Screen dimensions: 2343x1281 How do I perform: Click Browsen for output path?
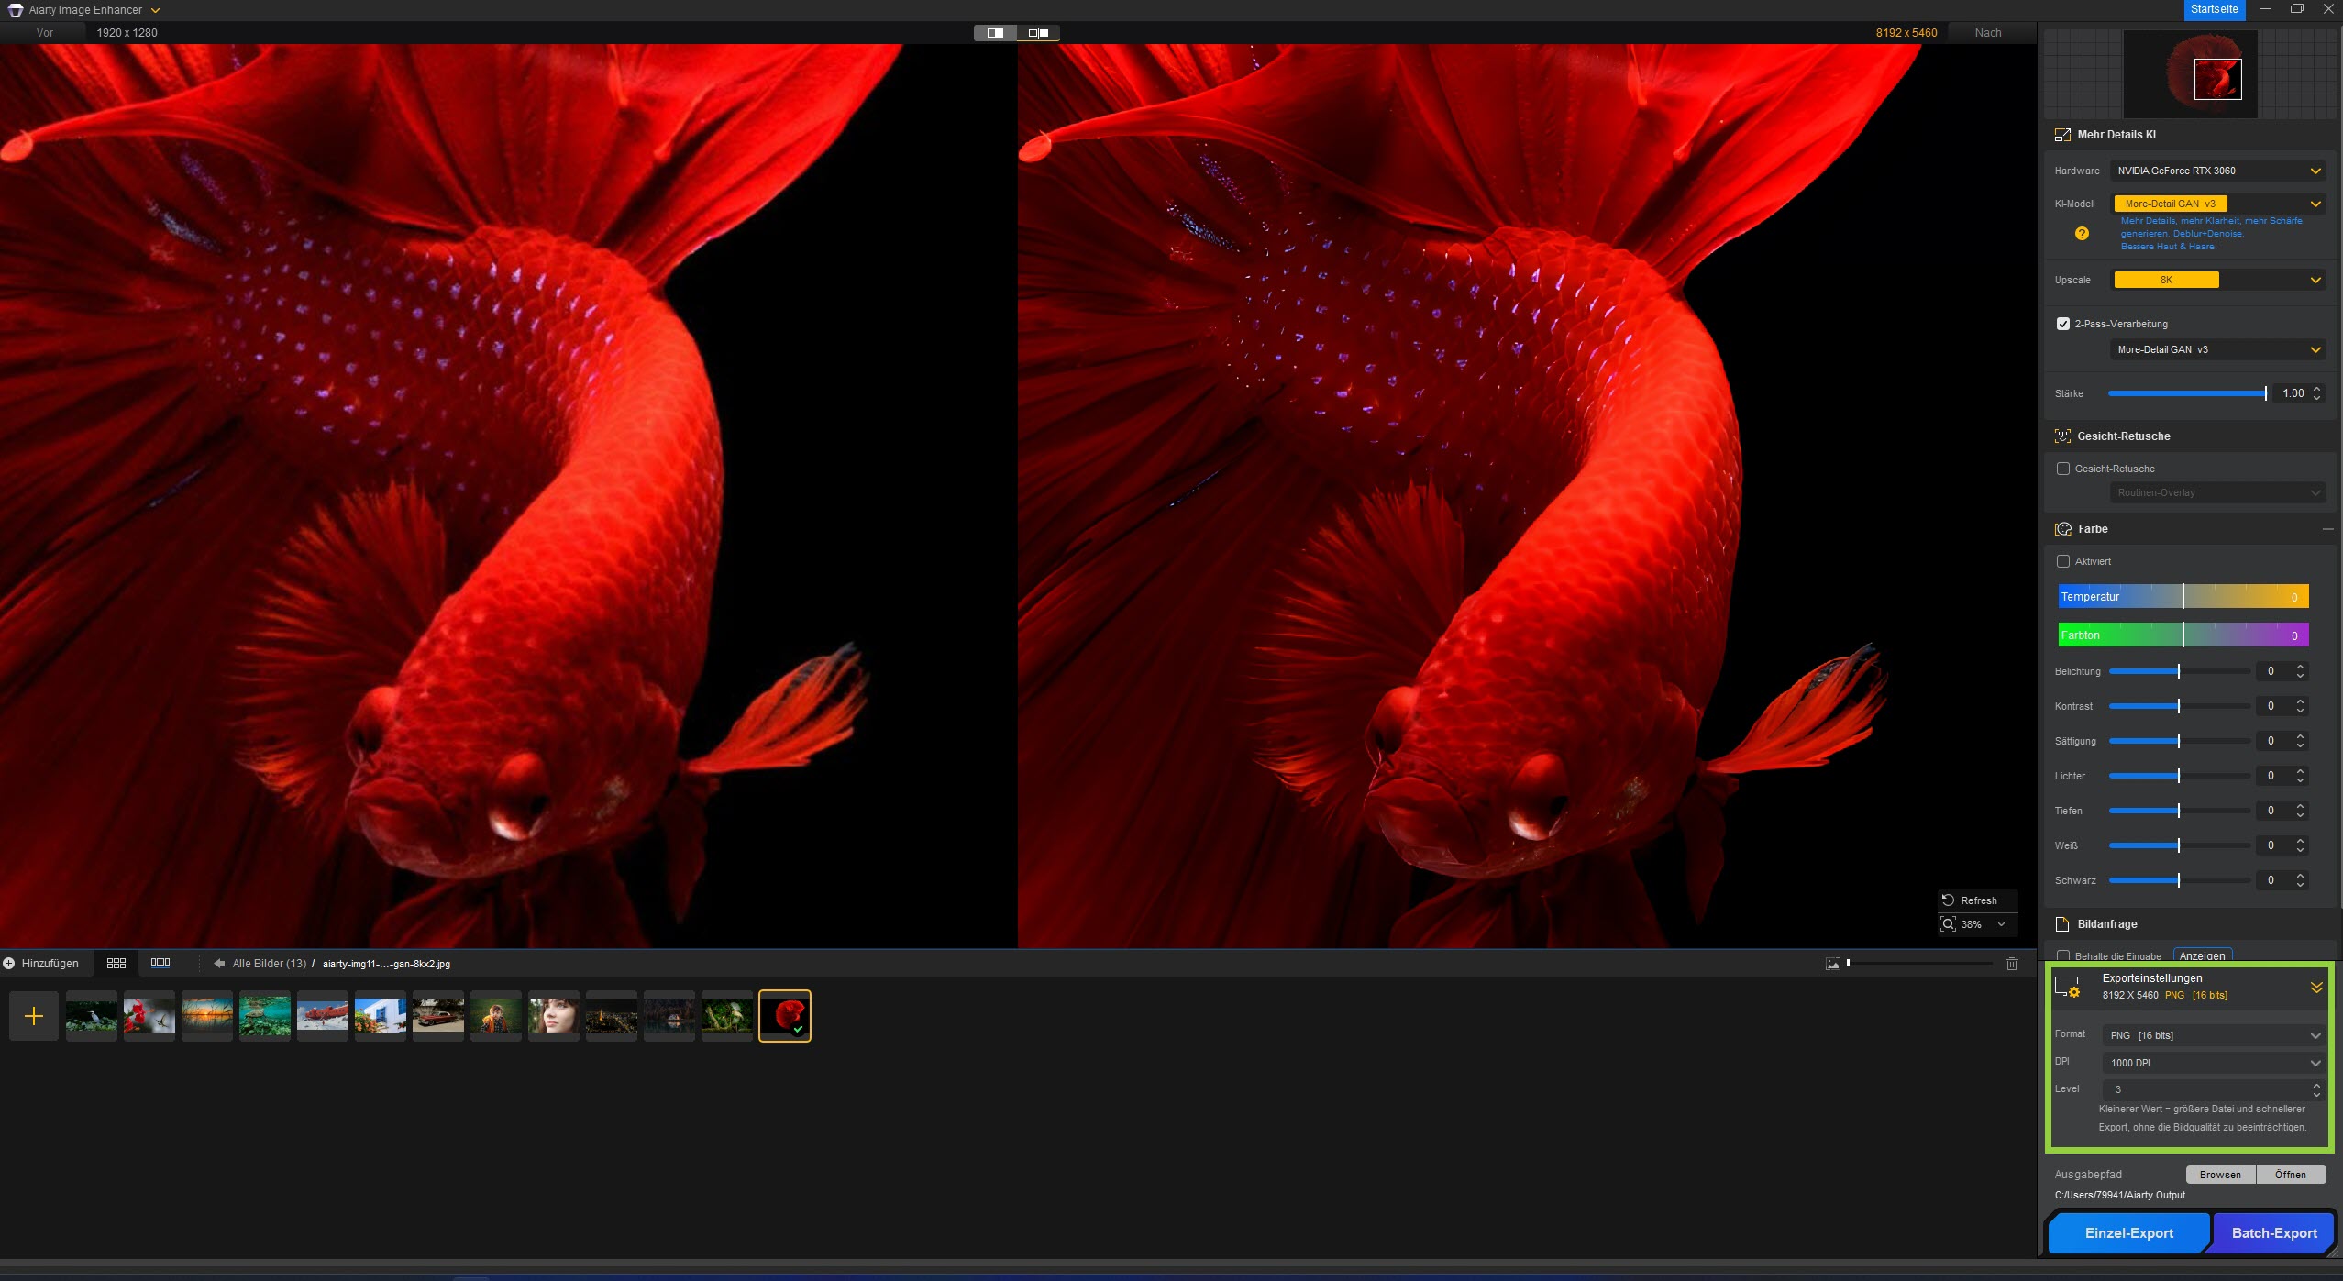(2220, 1175)
